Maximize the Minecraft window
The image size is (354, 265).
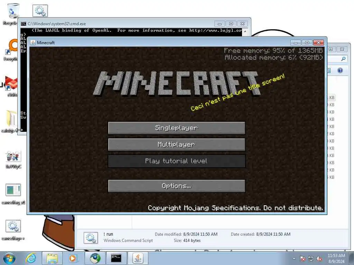pos(307,42)
